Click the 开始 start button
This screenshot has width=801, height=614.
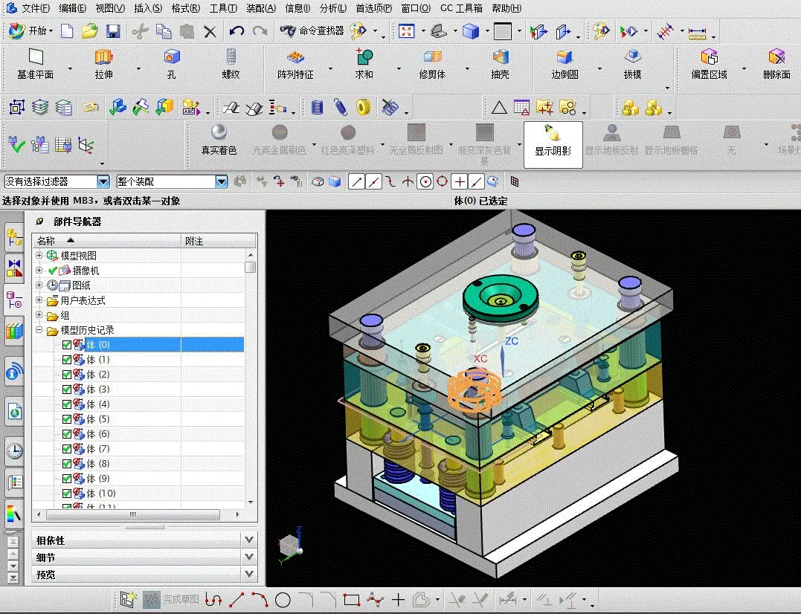pos(30,31)
